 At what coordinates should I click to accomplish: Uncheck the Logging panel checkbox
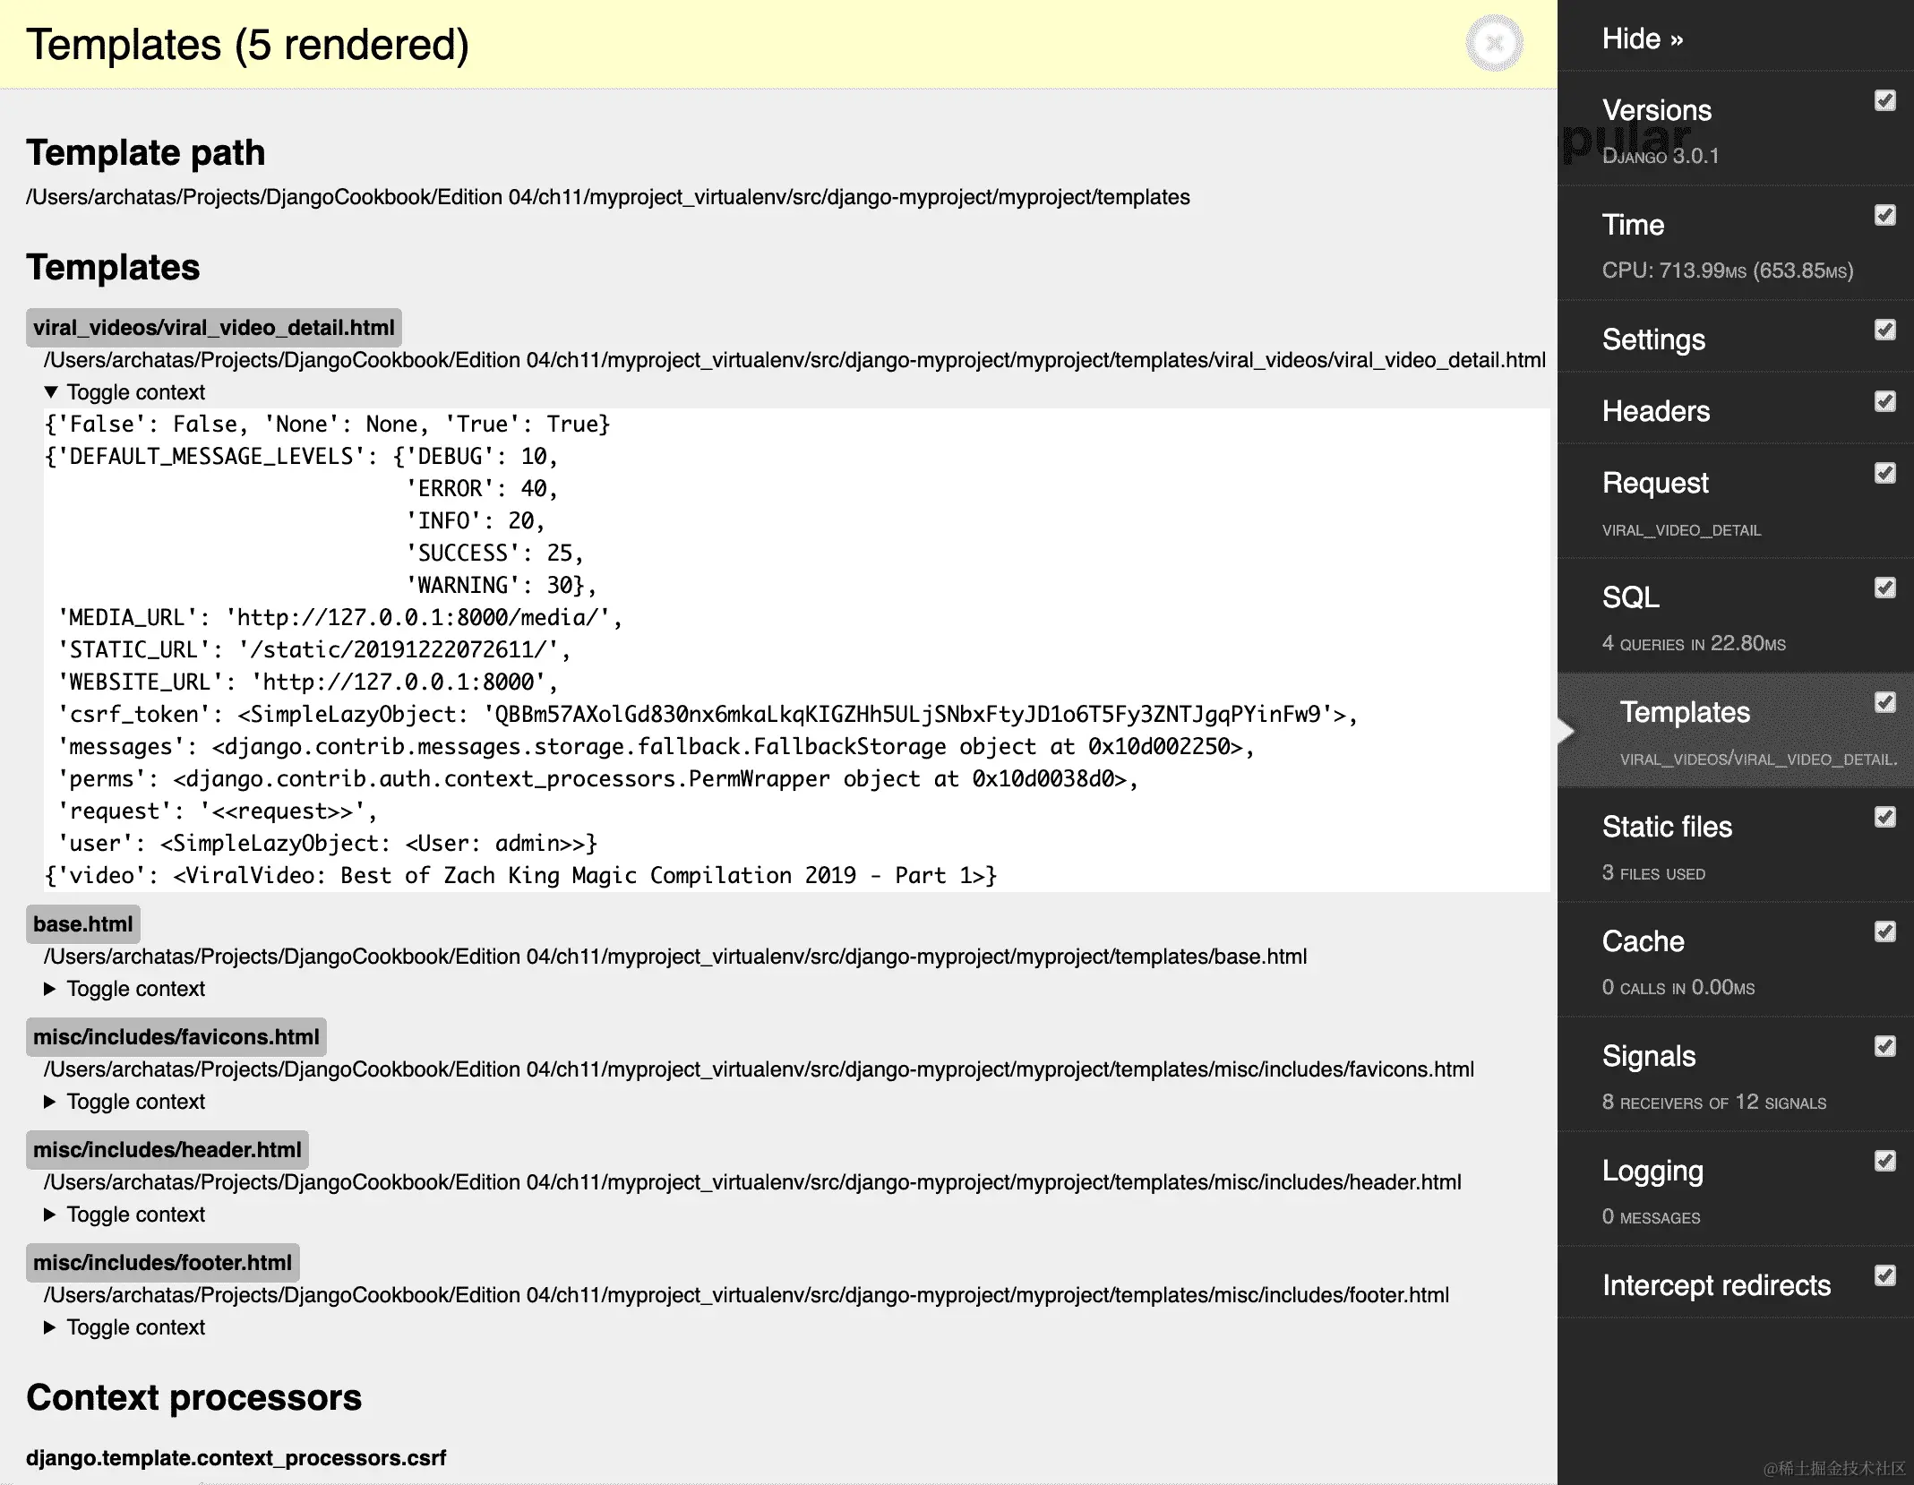tap(1884, 1161)
